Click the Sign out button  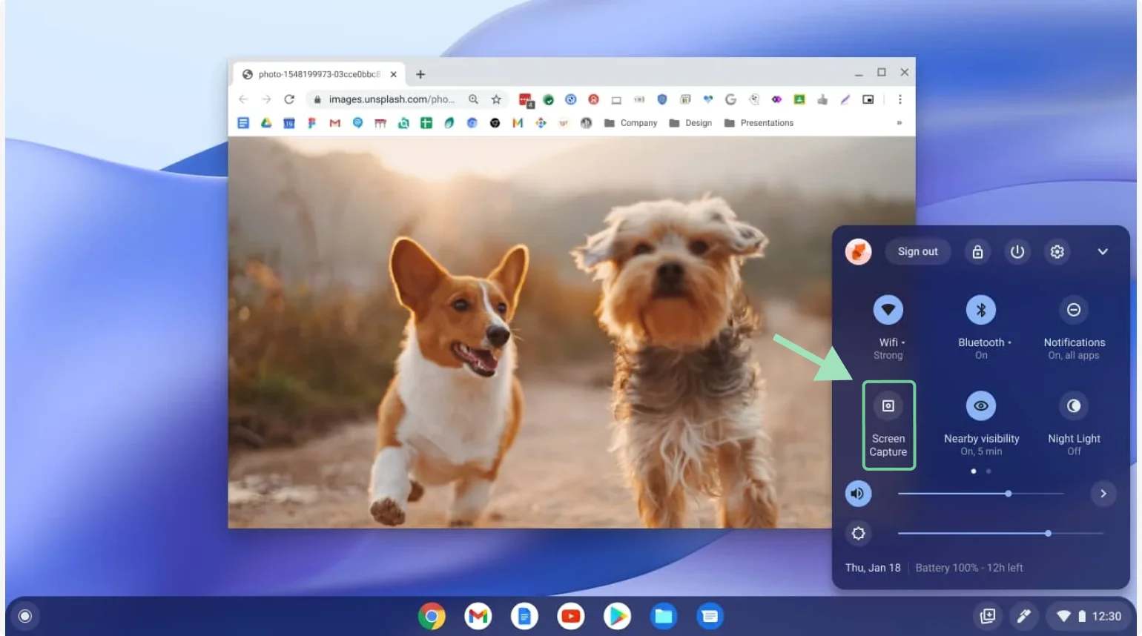(x=917, y=251)
